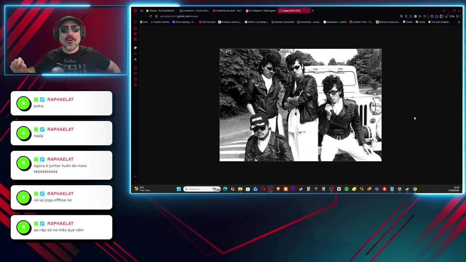Image resolution: width=466 pixels, height=262 pixels.
Task: Click the snapshot capture icon in toolbar
Action: tap(411, 16)
